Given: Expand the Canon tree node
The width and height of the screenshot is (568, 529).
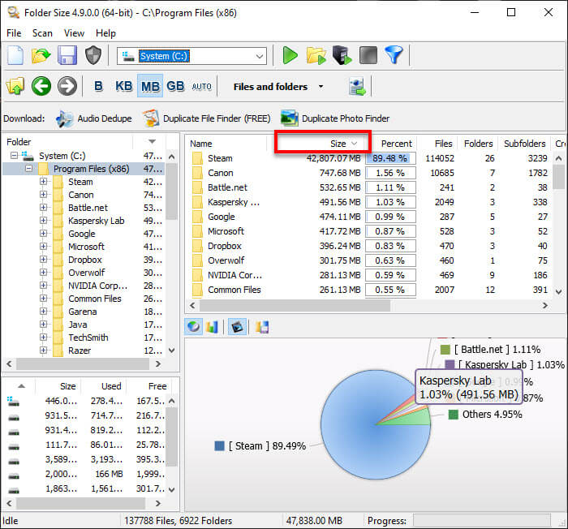Looking at the screenshot, I should [x=43, y=195].
